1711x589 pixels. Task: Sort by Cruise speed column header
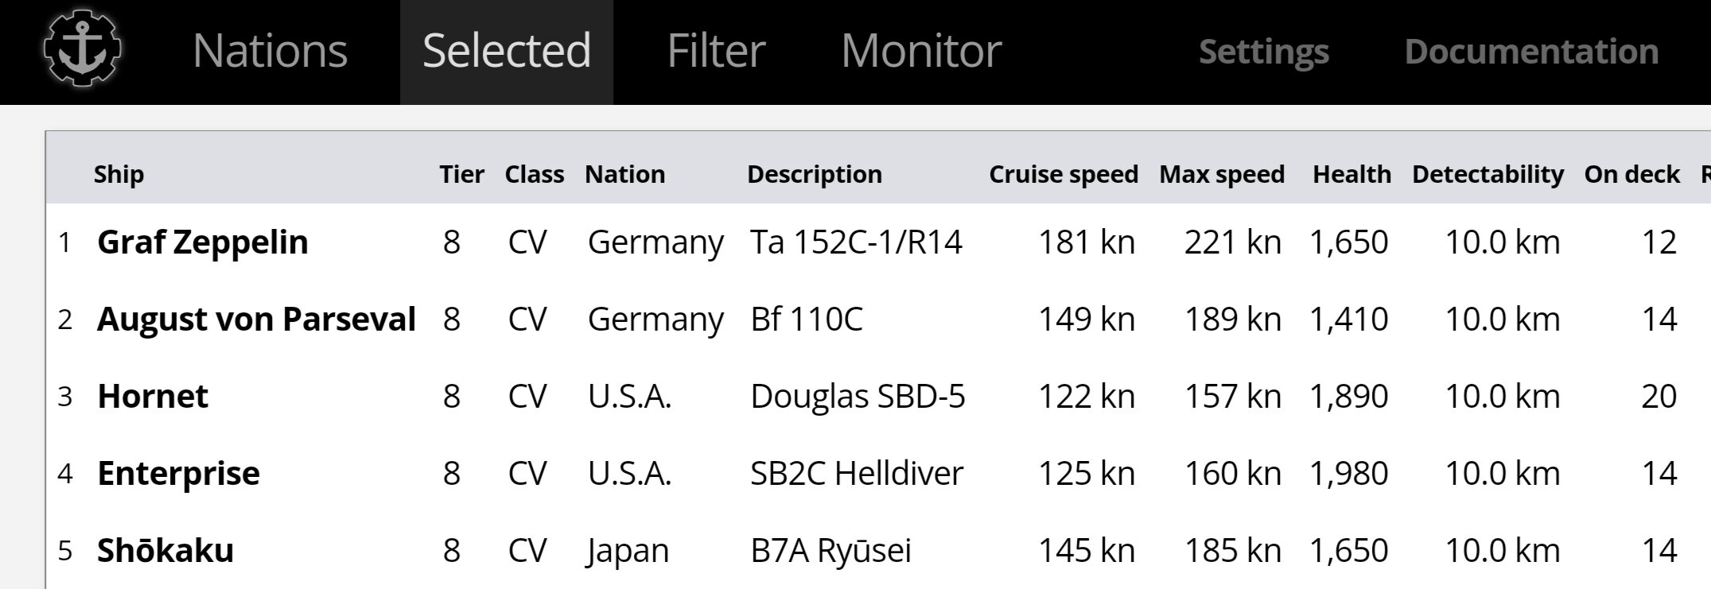click(1063, 174)
